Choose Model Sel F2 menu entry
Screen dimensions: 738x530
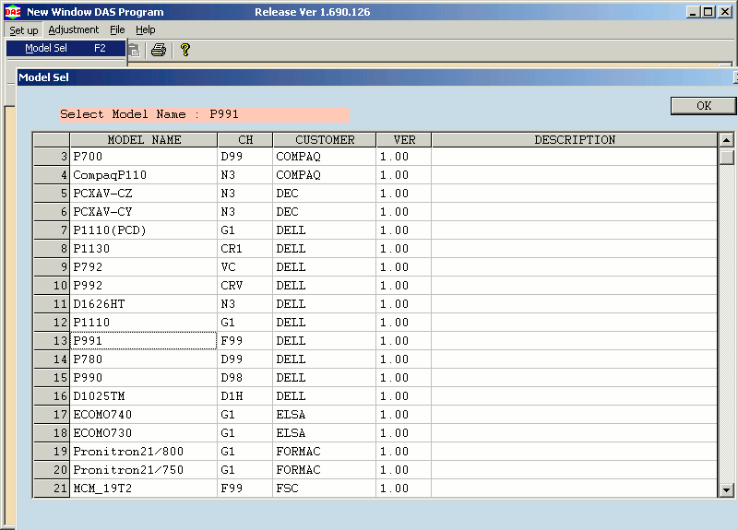65,48
